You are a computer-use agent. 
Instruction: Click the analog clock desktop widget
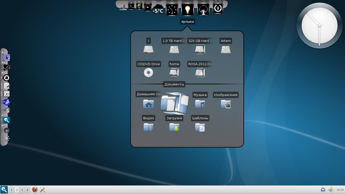point(319,25)
